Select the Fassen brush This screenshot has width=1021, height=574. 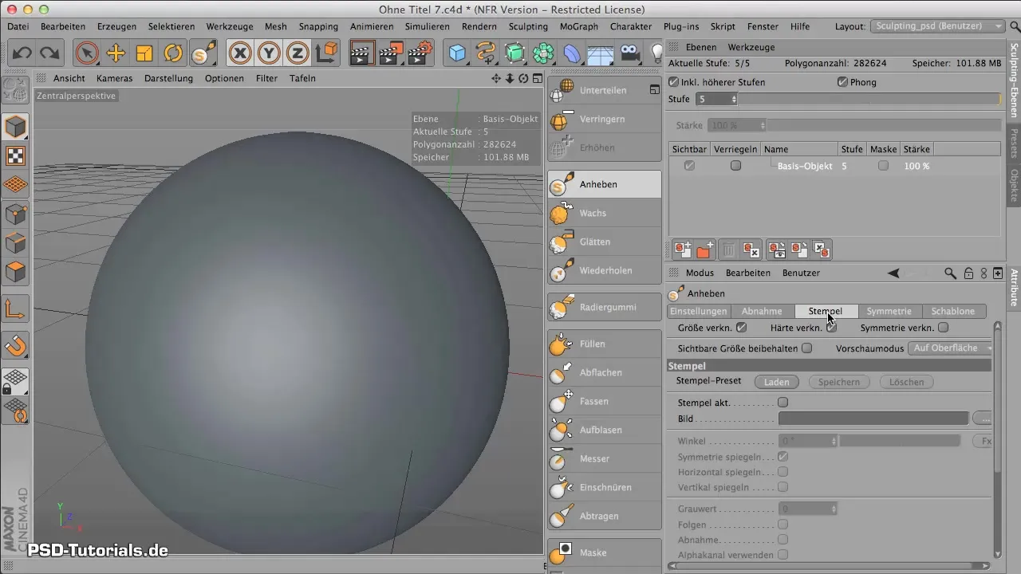click(x=605, y=401)
